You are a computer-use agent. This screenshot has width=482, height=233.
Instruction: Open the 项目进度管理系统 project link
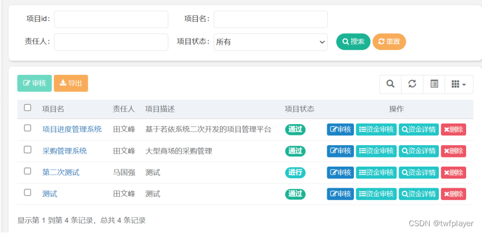(x=72, y=129)
